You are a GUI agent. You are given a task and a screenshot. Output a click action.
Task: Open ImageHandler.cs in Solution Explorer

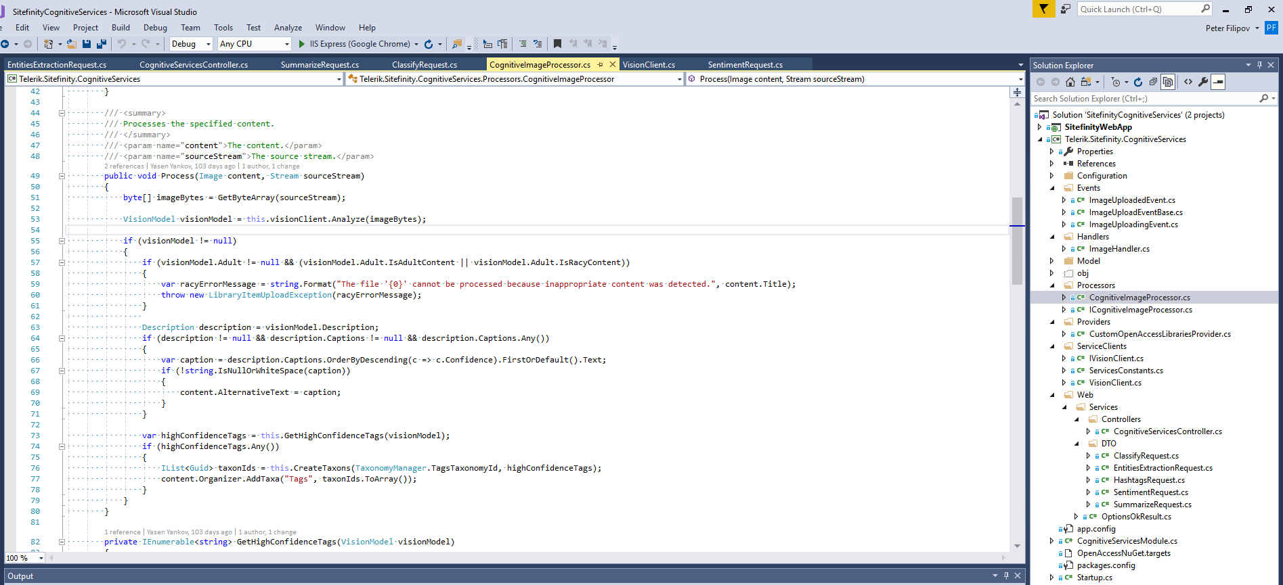coord(1118,249)
